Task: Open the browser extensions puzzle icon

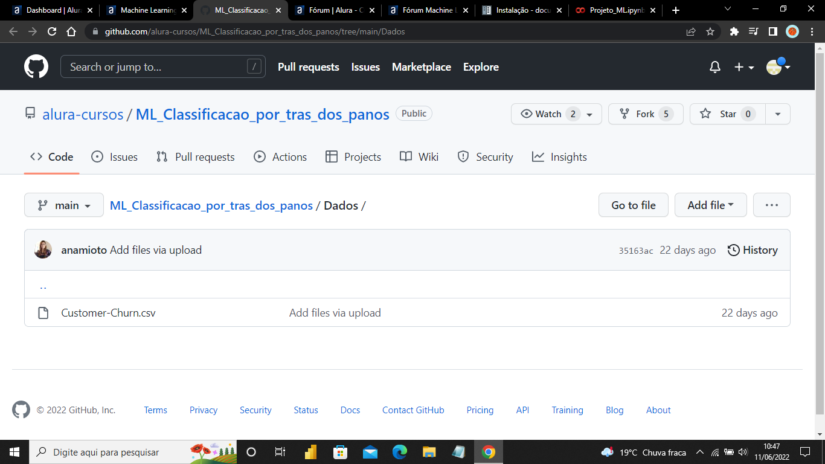Action: click(x=734, y=31)
